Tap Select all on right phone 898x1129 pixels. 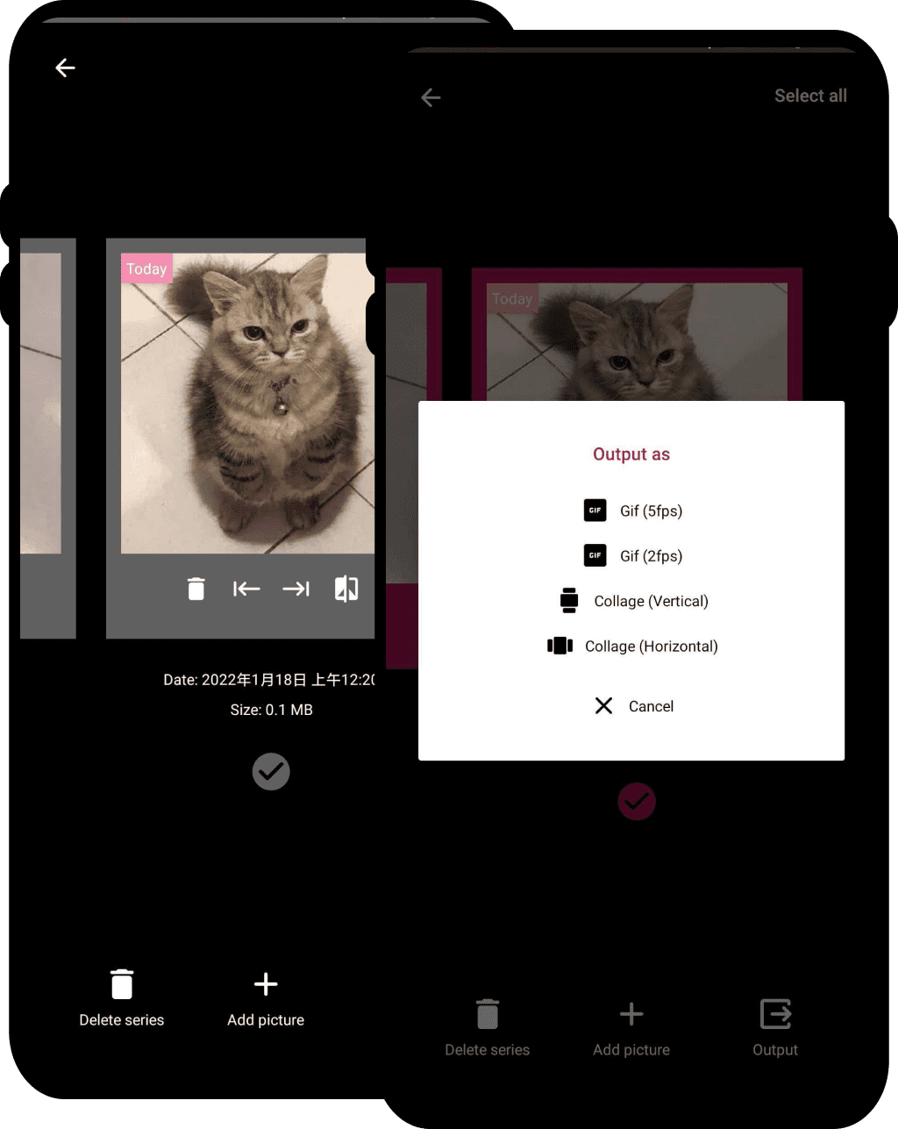(810, 96)
